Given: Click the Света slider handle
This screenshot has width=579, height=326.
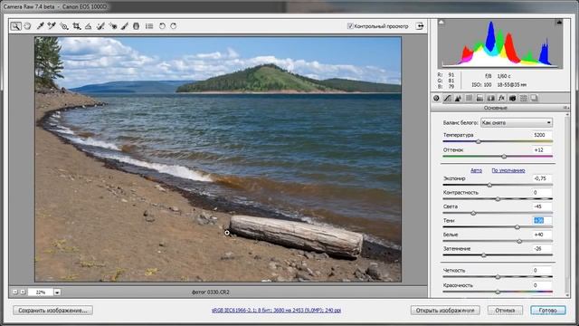Looking at the screenshot, I should pos(473,214).
